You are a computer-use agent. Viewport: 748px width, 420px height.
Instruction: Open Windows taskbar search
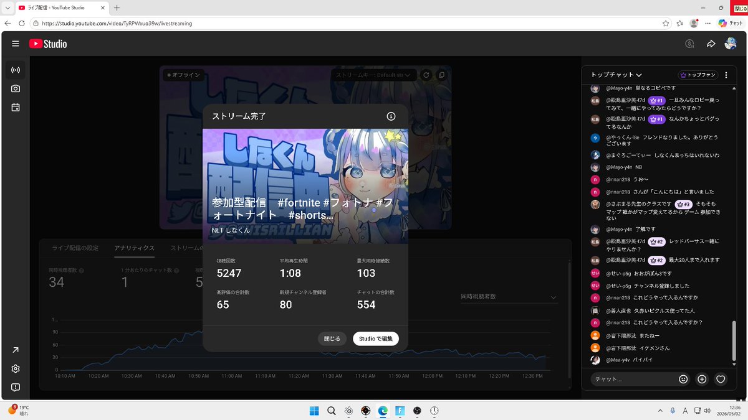click(x=332, y=411)
